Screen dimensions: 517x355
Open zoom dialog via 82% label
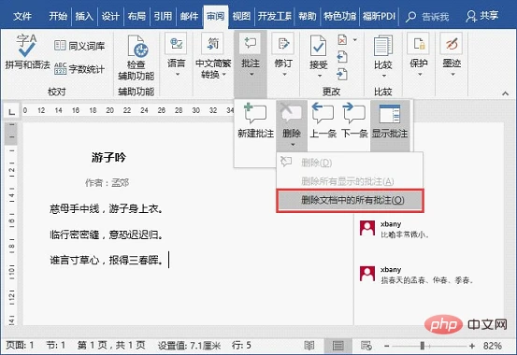point(493,346)
